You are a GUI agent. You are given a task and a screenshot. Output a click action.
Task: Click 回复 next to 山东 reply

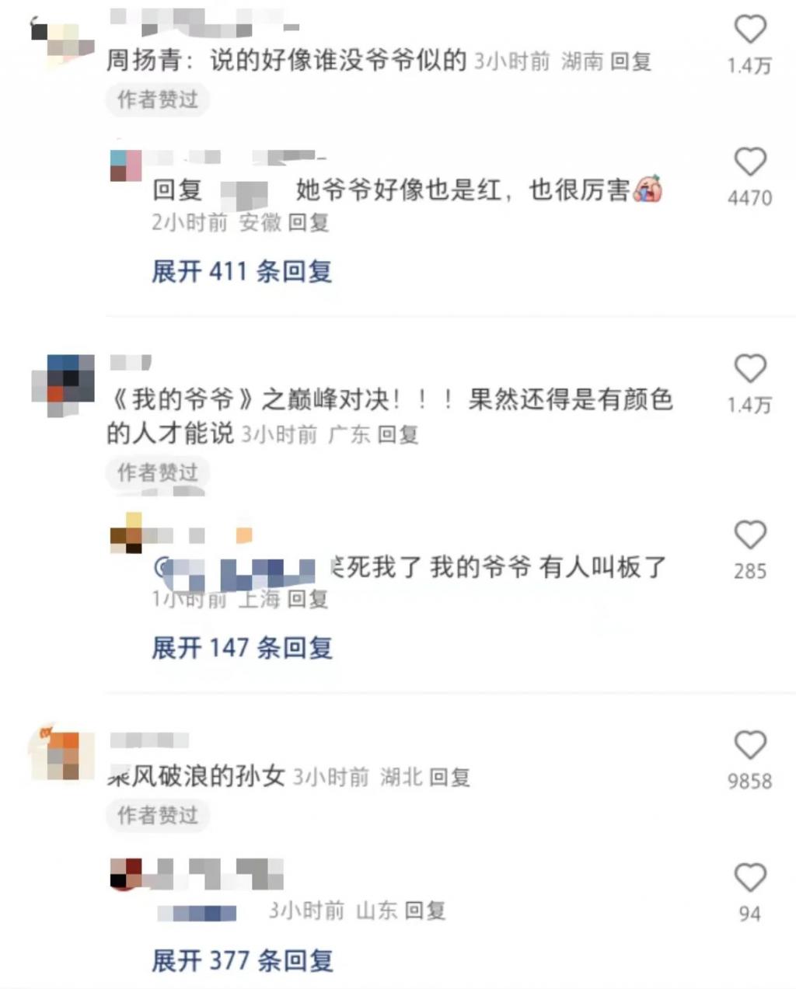(424, 911)
